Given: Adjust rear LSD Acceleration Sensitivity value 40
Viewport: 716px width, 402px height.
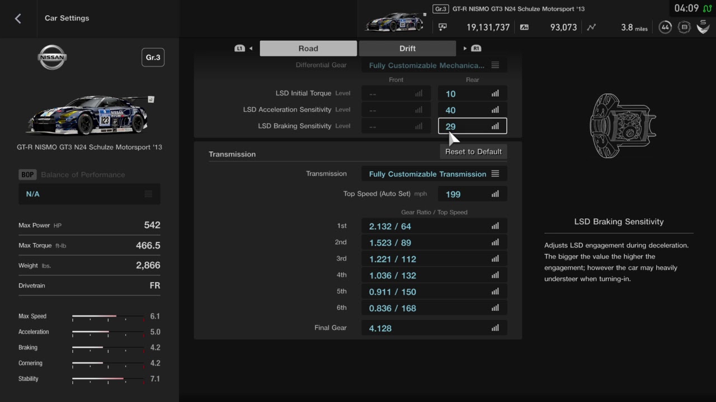Looking at the screenshot, I should pyautogui.click(x=472, y=110).
